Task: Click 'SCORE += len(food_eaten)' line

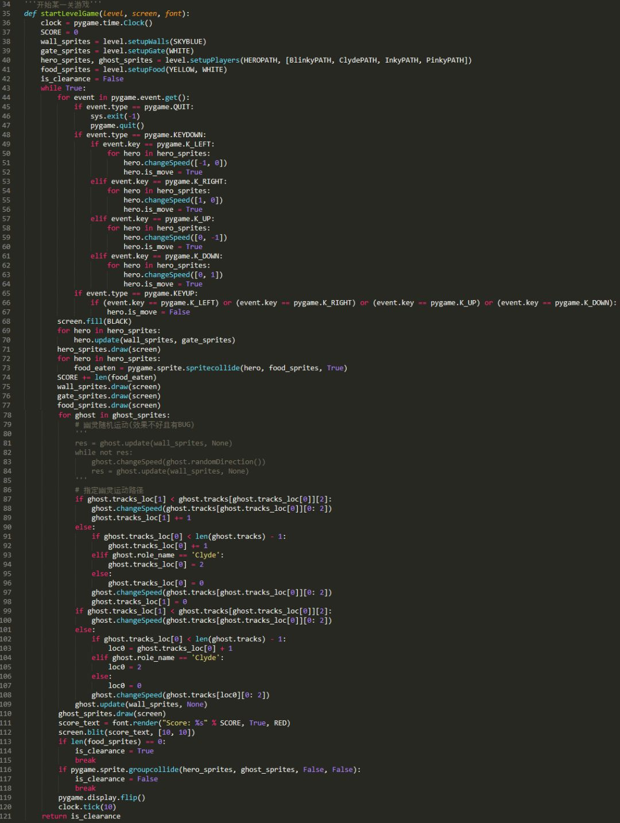Action: click(107, 378)
